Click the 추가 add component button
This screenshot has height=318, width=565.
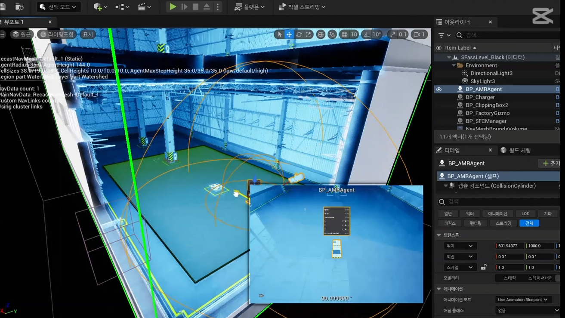551,163
